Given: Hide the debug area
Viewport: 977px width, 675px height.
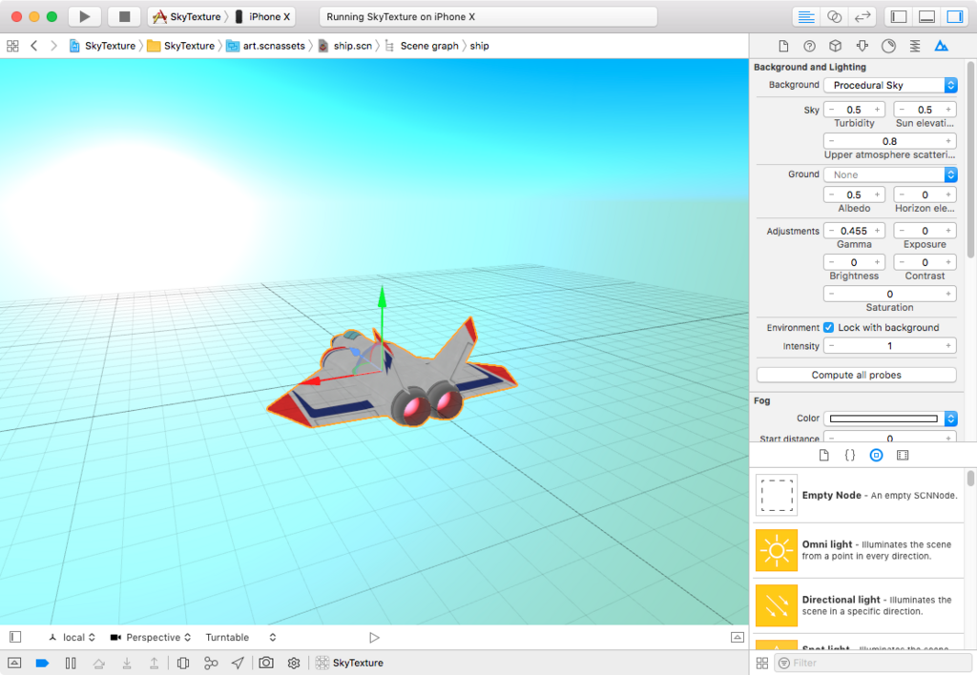Looking at the screenshot, I should click(14, 664).
